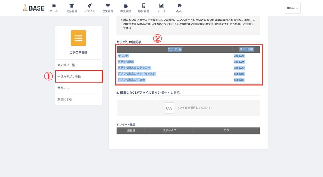Select カテゴリ一覧 in sidebar

click(x=78, y=65)
